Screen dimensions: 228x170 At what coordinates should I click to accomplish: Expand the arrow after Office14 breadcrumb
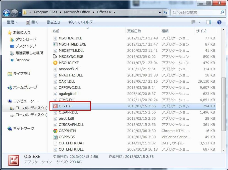click(114, 12)
